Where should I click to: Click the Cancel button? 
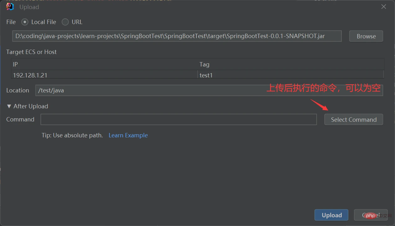[x=371, y=215]
